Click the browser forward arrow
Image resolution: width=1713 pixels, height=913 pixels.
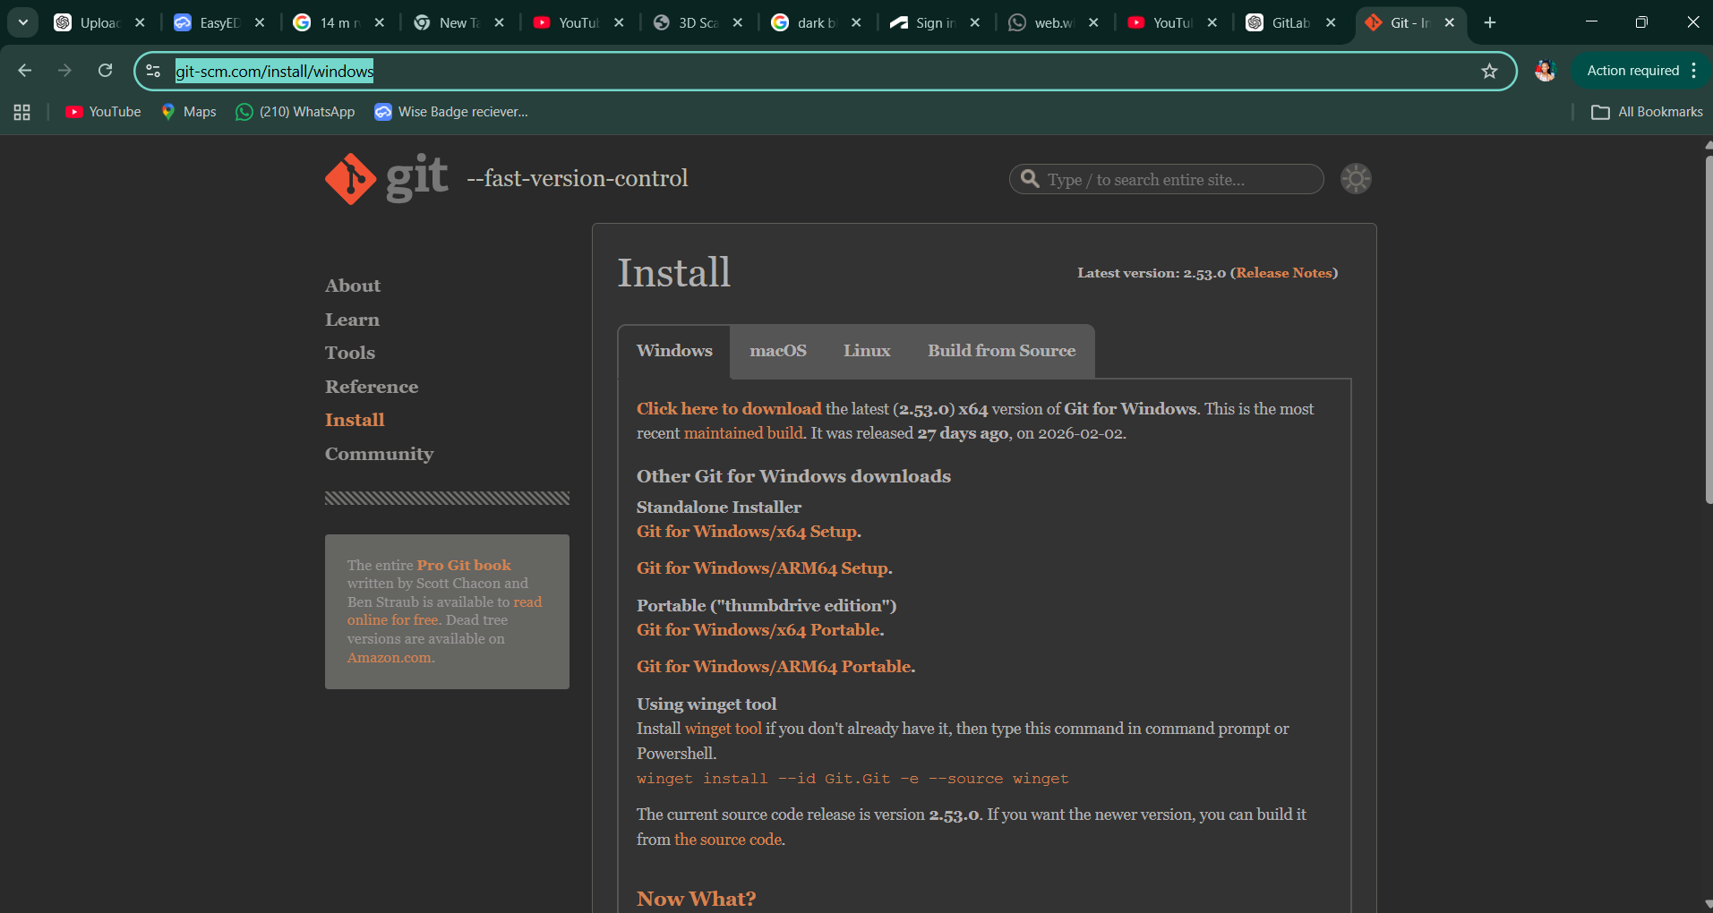(64, 71)
